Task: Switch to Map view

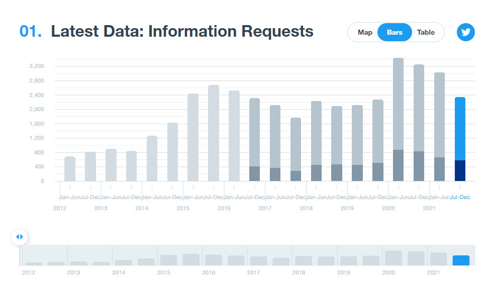Action: pos(365,32)
